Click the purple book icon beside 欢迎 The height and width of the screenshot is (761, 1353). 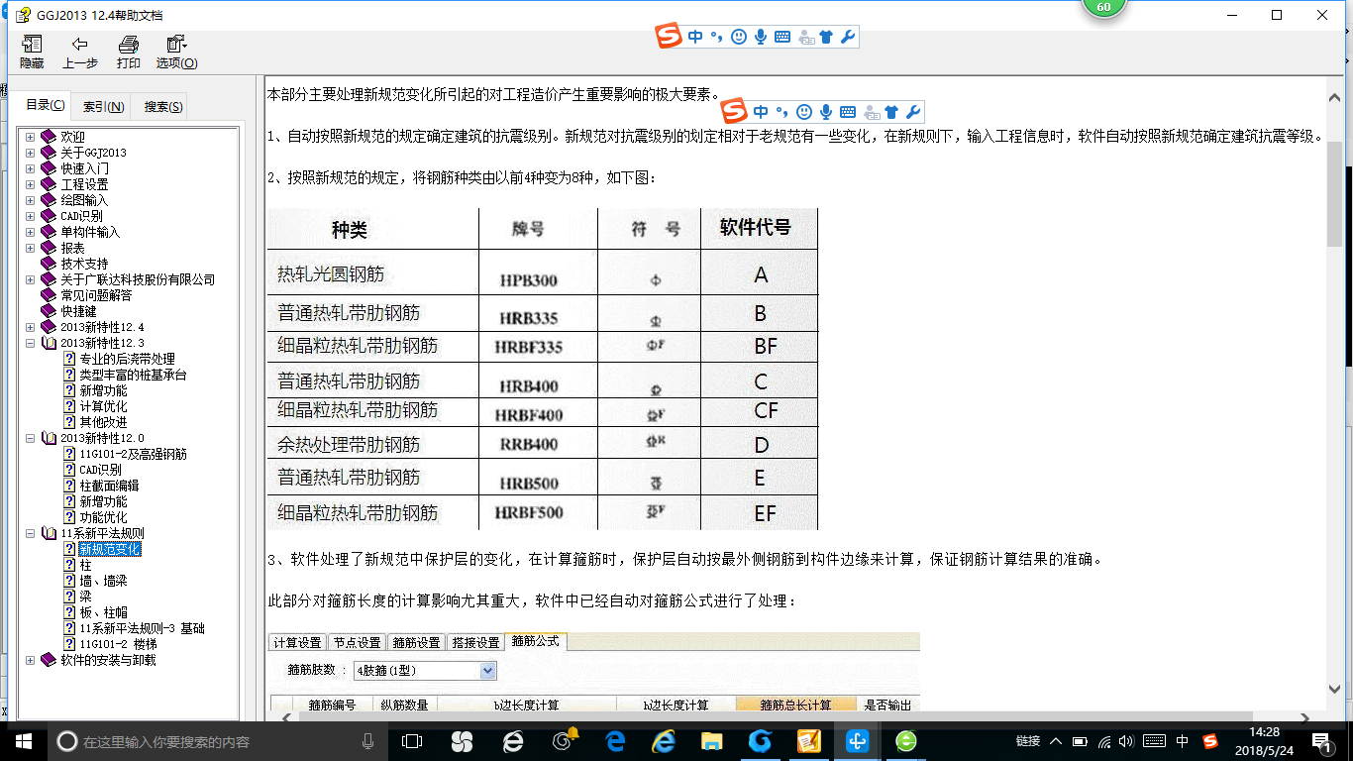click(x=49, y=137)
